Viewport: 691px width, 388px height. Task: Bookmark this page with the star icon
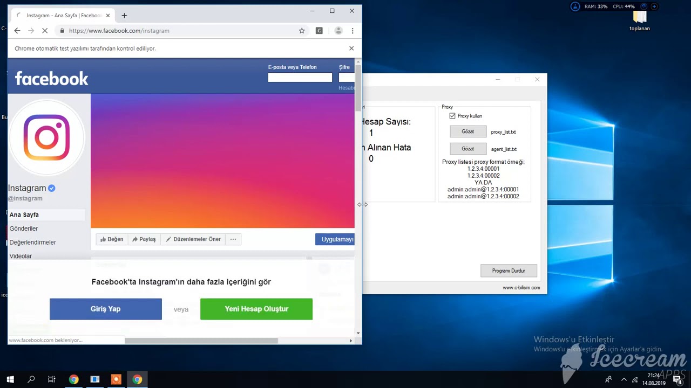pyautogui.click(x=302, y=31)
